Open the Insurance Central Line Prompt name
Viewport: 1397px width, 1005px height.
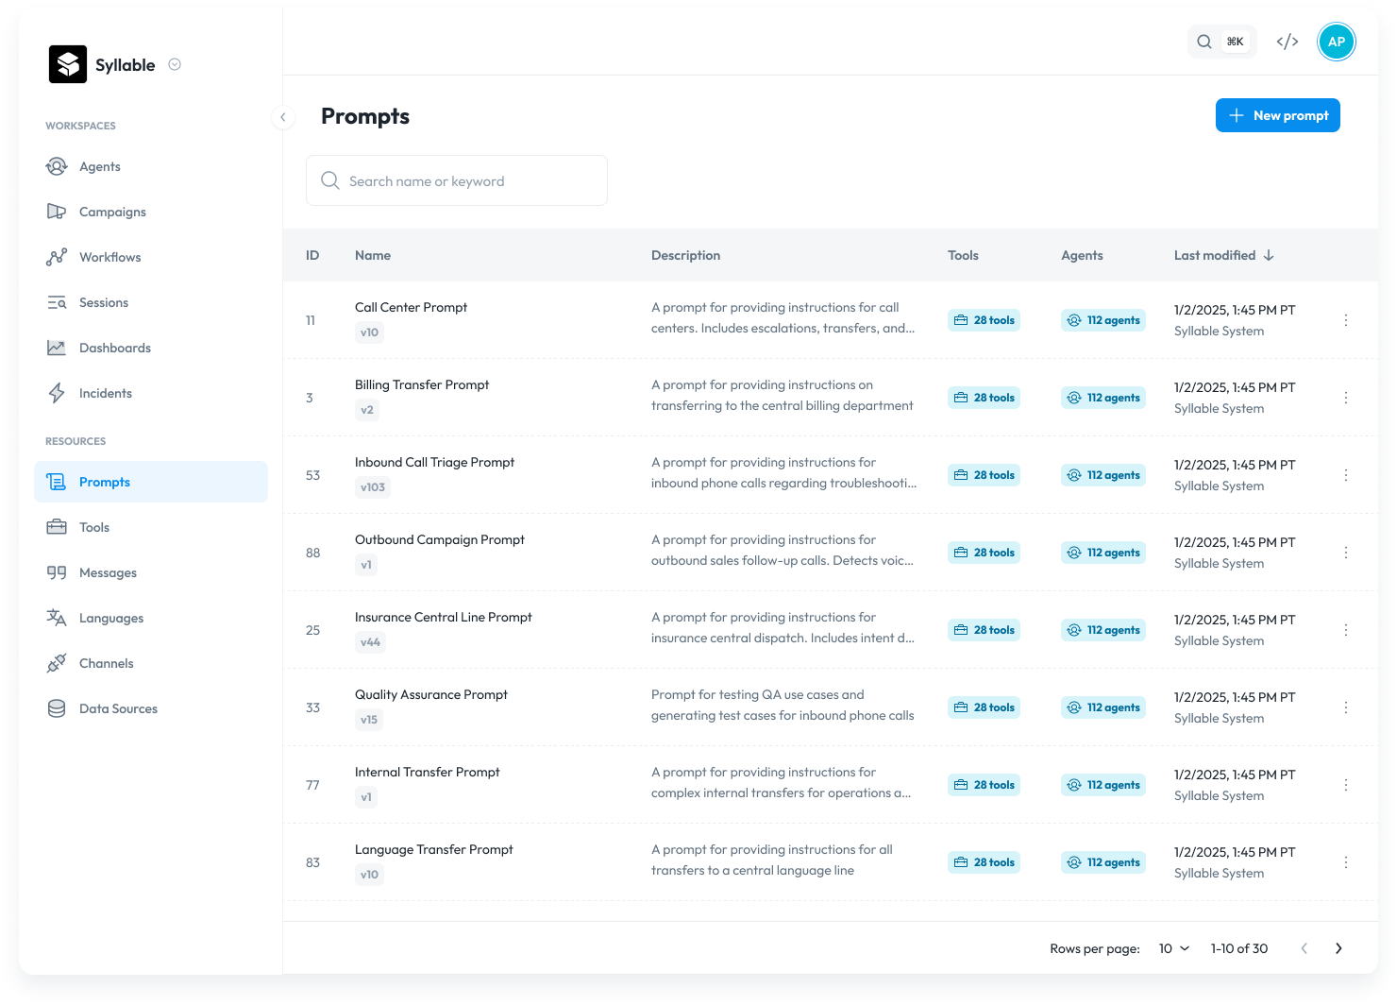(444, 617)
